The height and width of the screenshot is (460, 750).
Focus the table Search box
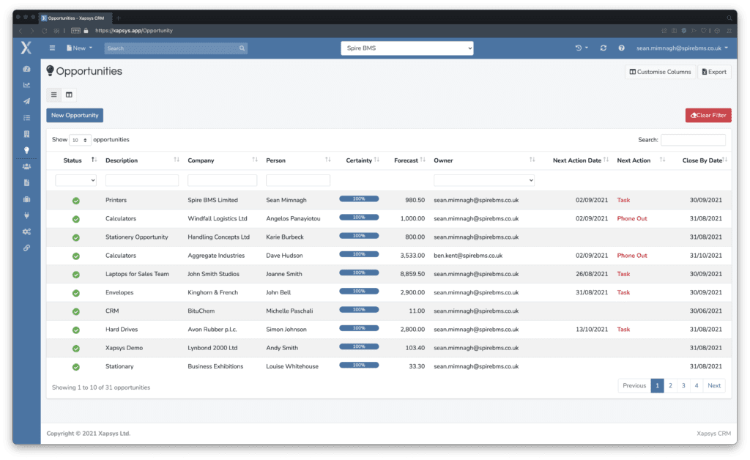pos(693,140)
